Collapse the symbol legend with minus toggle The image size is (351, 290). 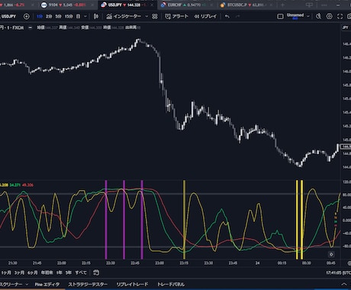31,27
